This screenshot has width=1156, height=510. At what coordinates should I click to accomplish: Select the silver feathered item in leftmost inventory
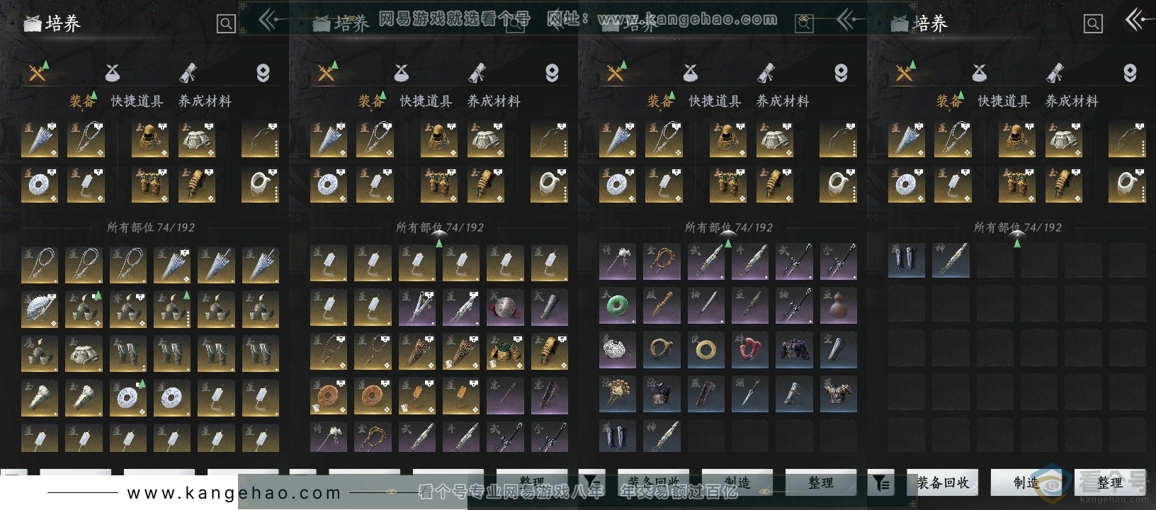click(40, 308)
